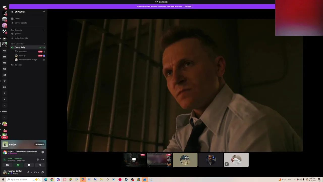Open the MDDxl server in sidebar
Screen dimensions: 323x182
[4, 111]
